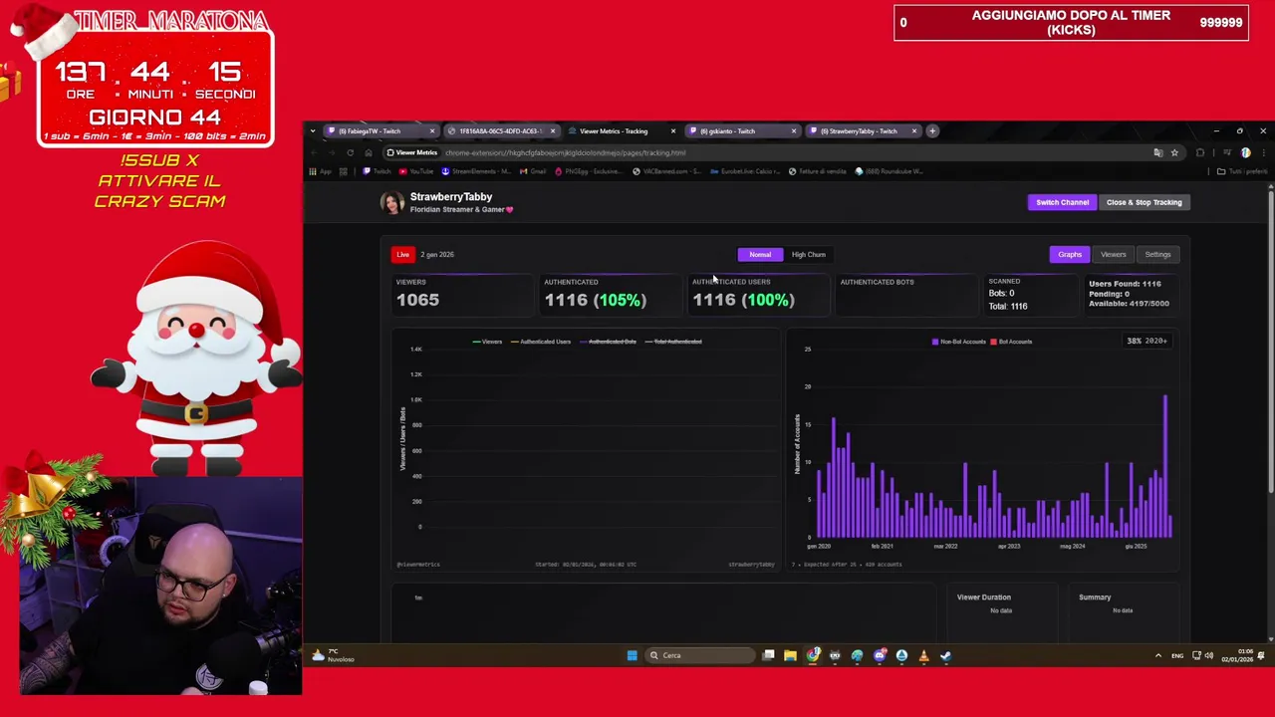The image size is (1275, 717).
Task: Click the tallest purple bar in giu 2025
Action: (x=1164, y=466)
